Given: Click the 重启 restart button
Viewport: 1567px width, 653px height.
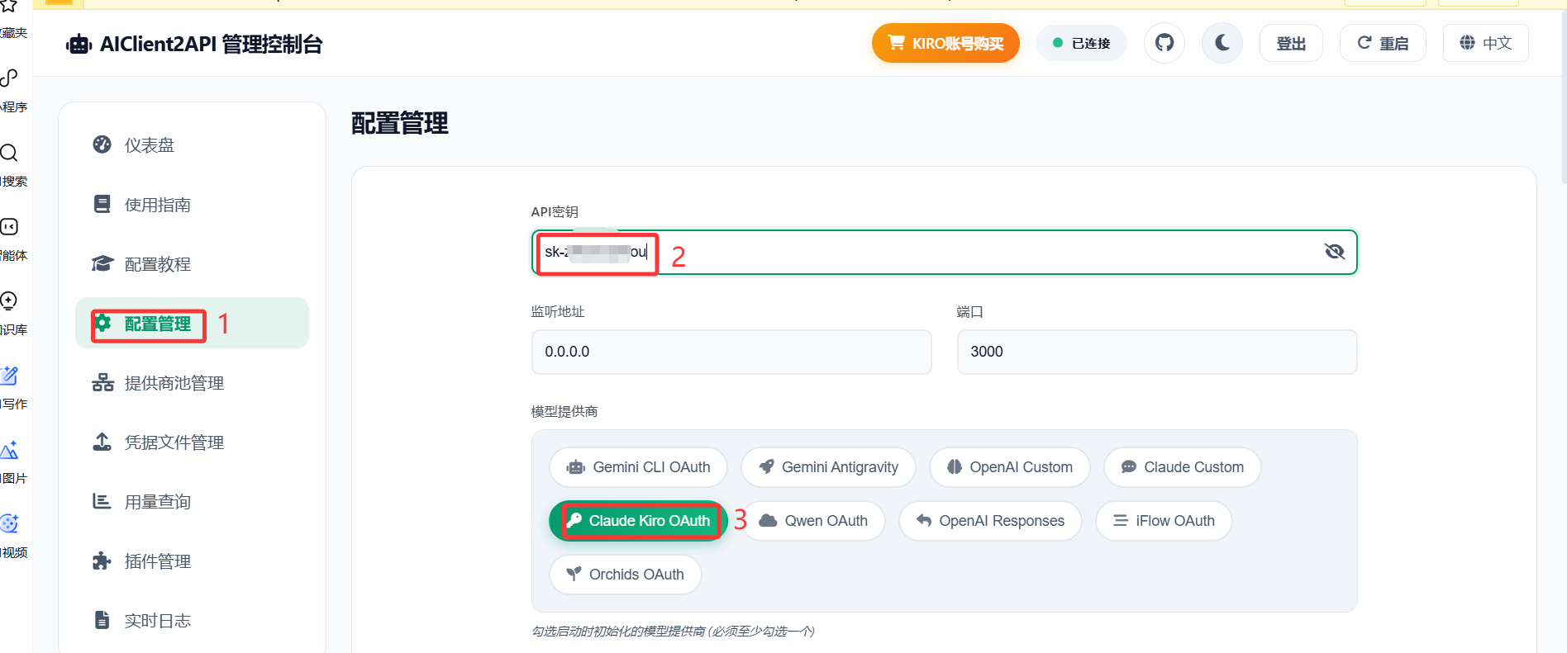Looking at the screenshot, I should [x=1383, y=43].
